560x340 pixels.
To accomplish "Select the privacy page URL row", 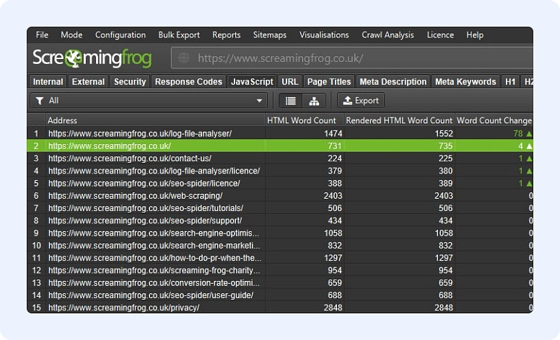I will [123, 308].
